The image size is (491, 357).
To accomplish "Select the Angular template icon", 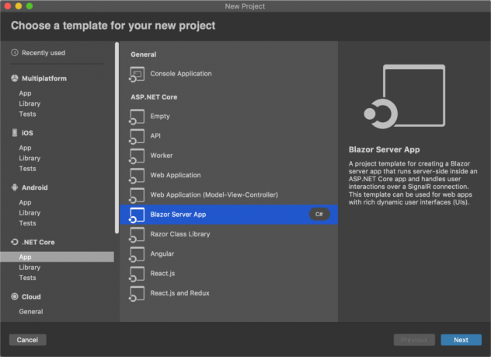I will tap(137, 254).
